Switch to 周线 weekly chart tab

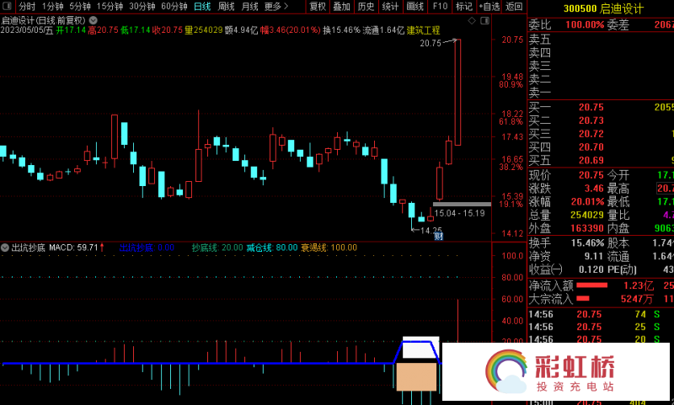(x=226, y=7)
